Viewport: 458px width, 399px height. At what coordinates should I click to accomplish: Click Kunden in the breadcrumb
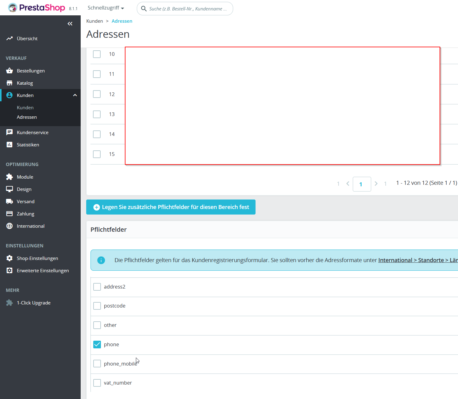tap(94, 21)
